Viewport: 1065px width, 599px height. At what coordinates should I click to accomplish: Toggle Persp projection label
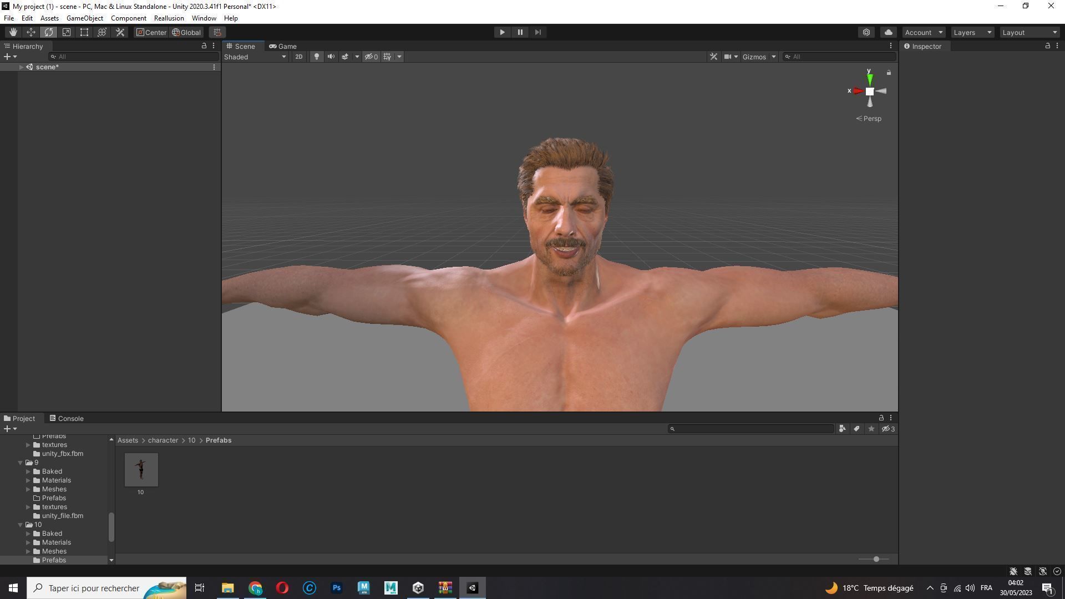coord(869,119)
